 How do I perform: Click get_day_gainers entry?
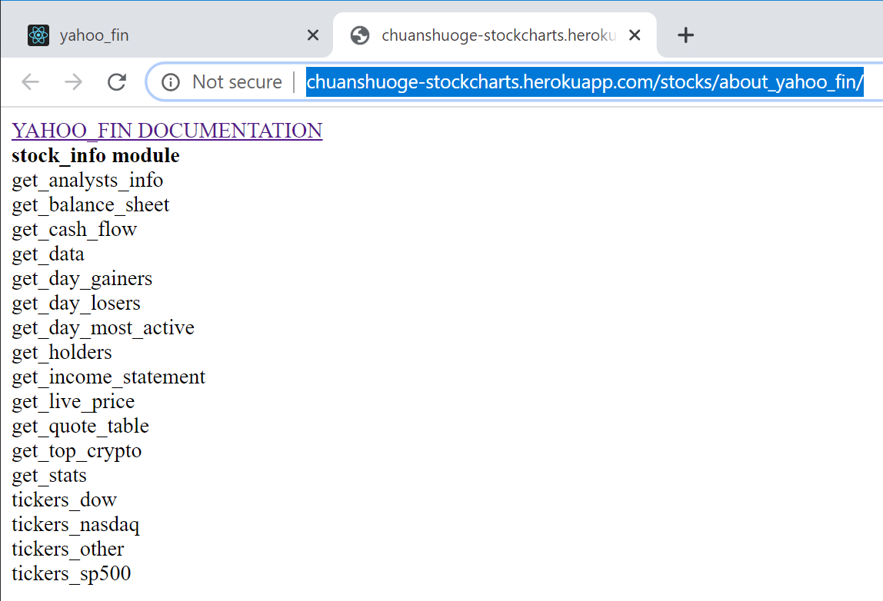pos(82,278)
